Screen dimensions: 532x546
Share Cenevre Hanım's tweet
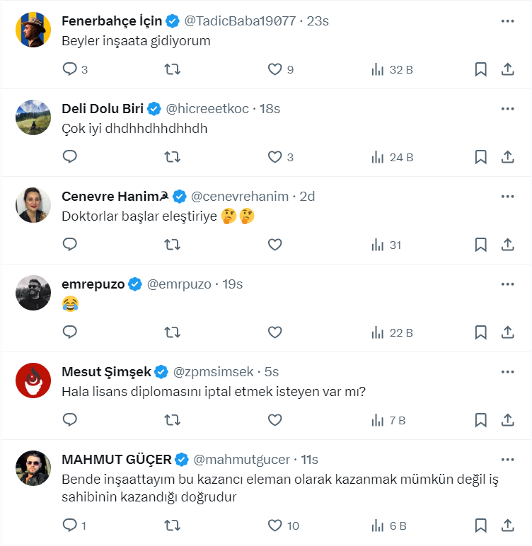(507, 245)
